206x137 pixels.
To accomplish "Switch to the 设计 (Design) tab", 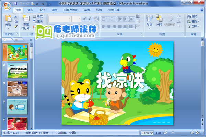I will [x=42, y=10].
